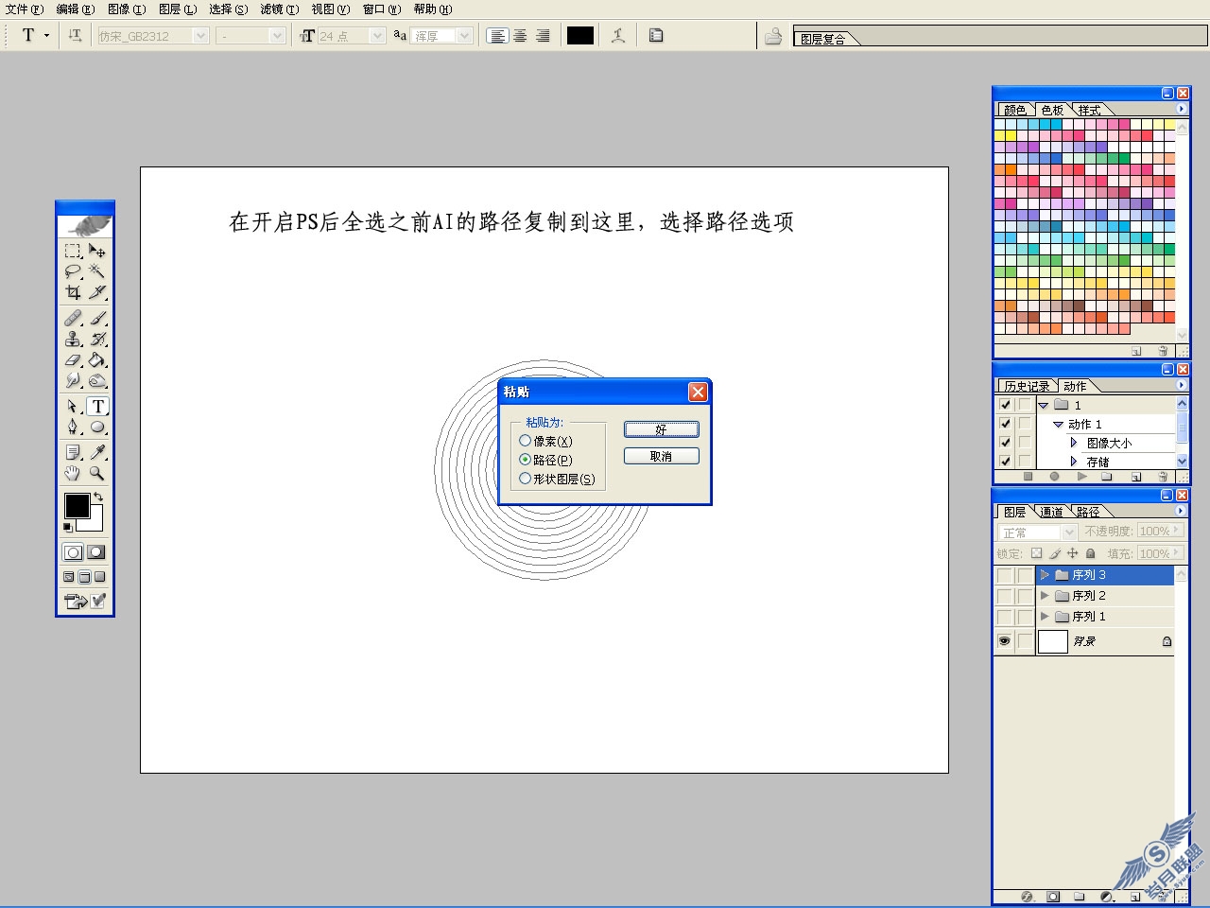This screenshot has height=908, width=1210.
Task: Select the Zoom magnifier tool
Action: tap(96, 473)
